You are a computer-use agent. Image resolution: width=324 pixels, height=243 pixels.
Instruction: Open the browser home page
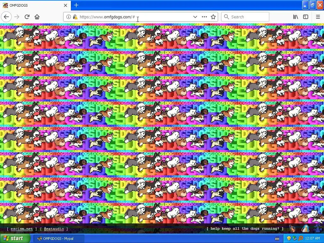coord(37,17)
